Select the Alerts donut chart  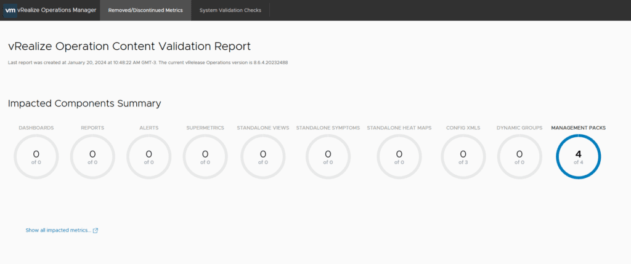[149, 157]
